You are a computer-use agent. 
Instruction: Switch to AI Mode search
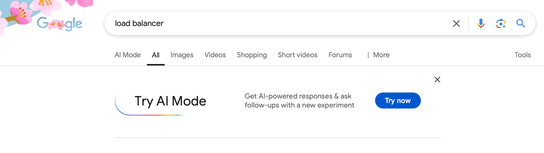[127, 55]
